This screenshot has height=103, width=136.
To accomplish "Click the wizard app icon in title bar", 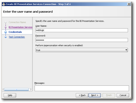I will pyautogui.click(x=4, y=4).
